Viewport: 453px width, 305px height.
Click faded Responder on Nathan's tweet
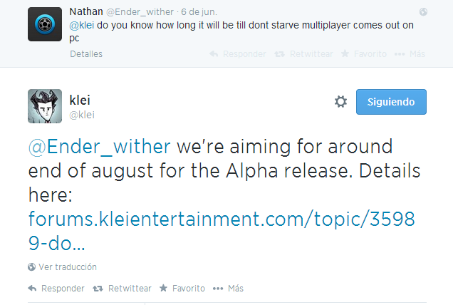(239, 54)
